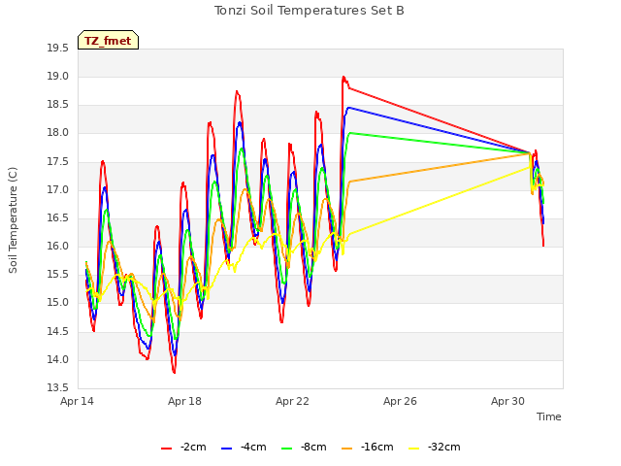The width and height of the screenshot is (621, 466).
Task: Click the 16.0 y-axis tick label
Action: click(58, 246)
